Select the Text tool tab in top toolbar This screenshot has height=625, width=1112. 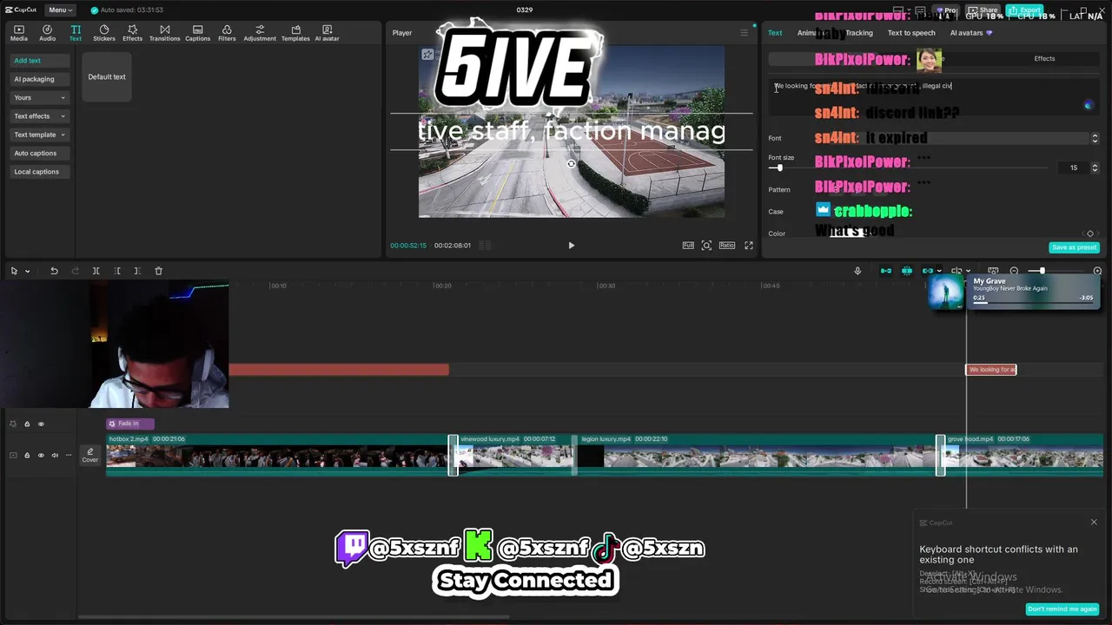pos(76,33)
